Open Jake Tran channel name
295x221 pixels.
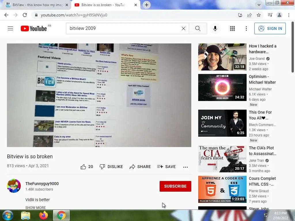pyautogui.click(x=256, y=161)
